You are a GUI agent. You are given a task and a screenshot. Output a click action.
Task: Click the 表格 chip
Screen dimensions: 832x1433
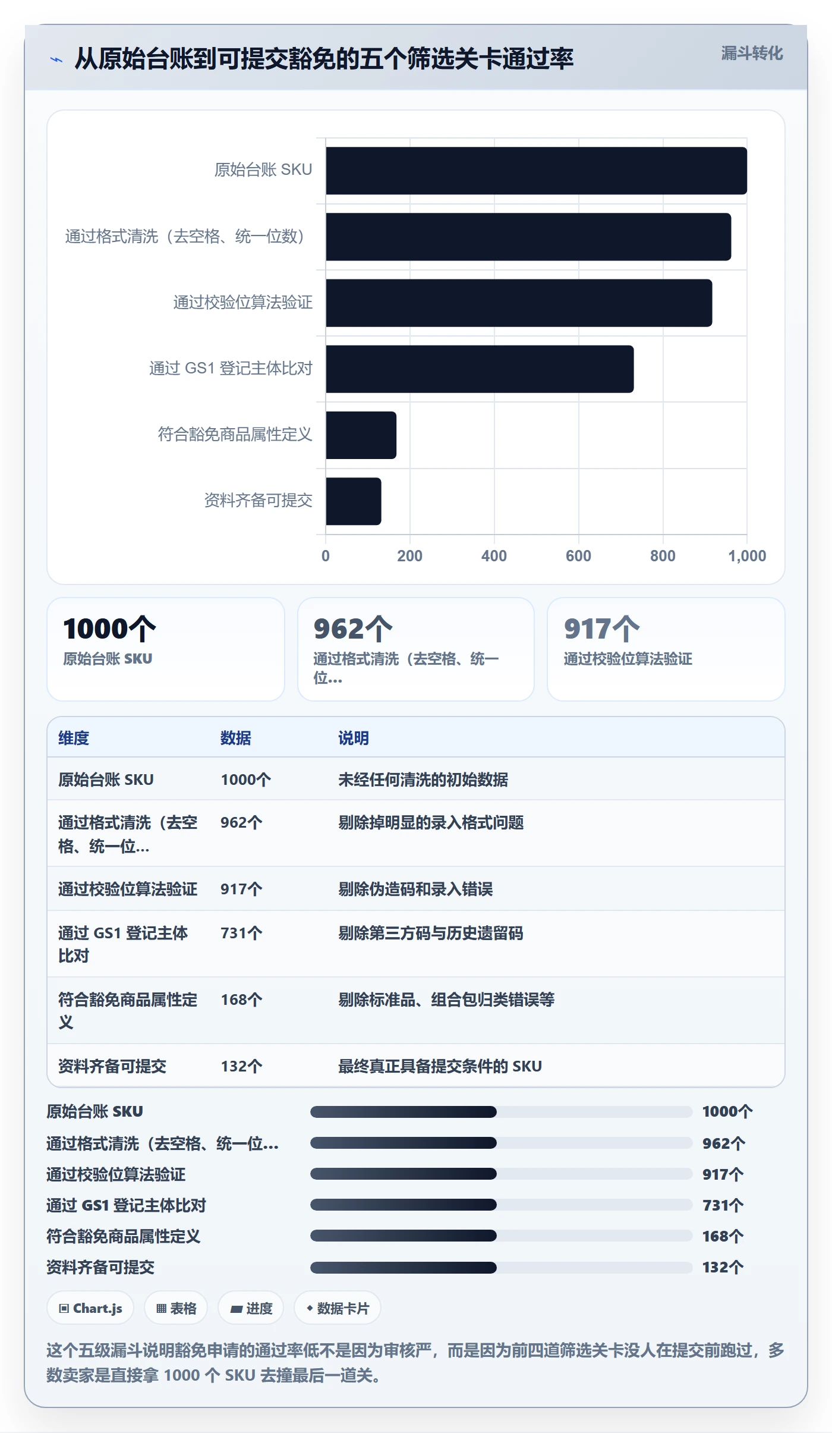(176, 1308)
